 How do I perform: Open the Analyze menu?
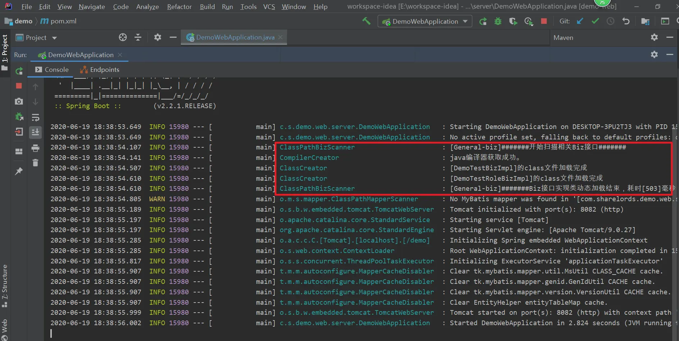click(147, 6)
